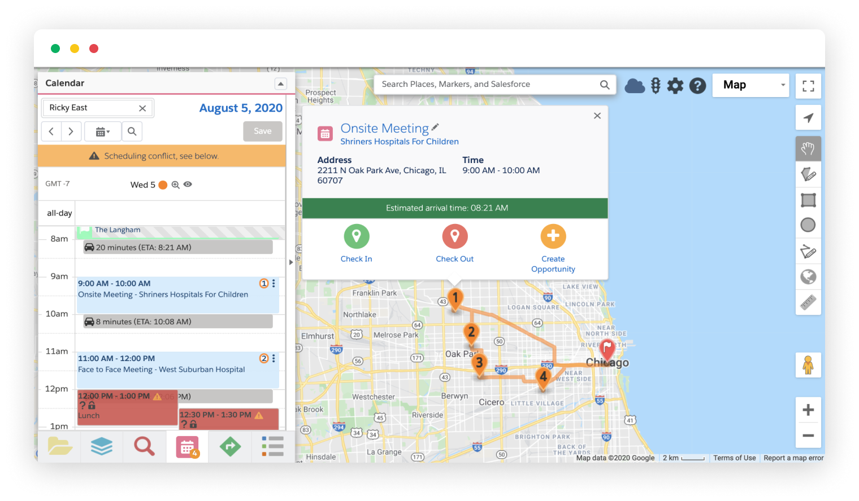Screen dimensions: 859x501
Task: Select the hand pan tool
Action: (808, 148)
